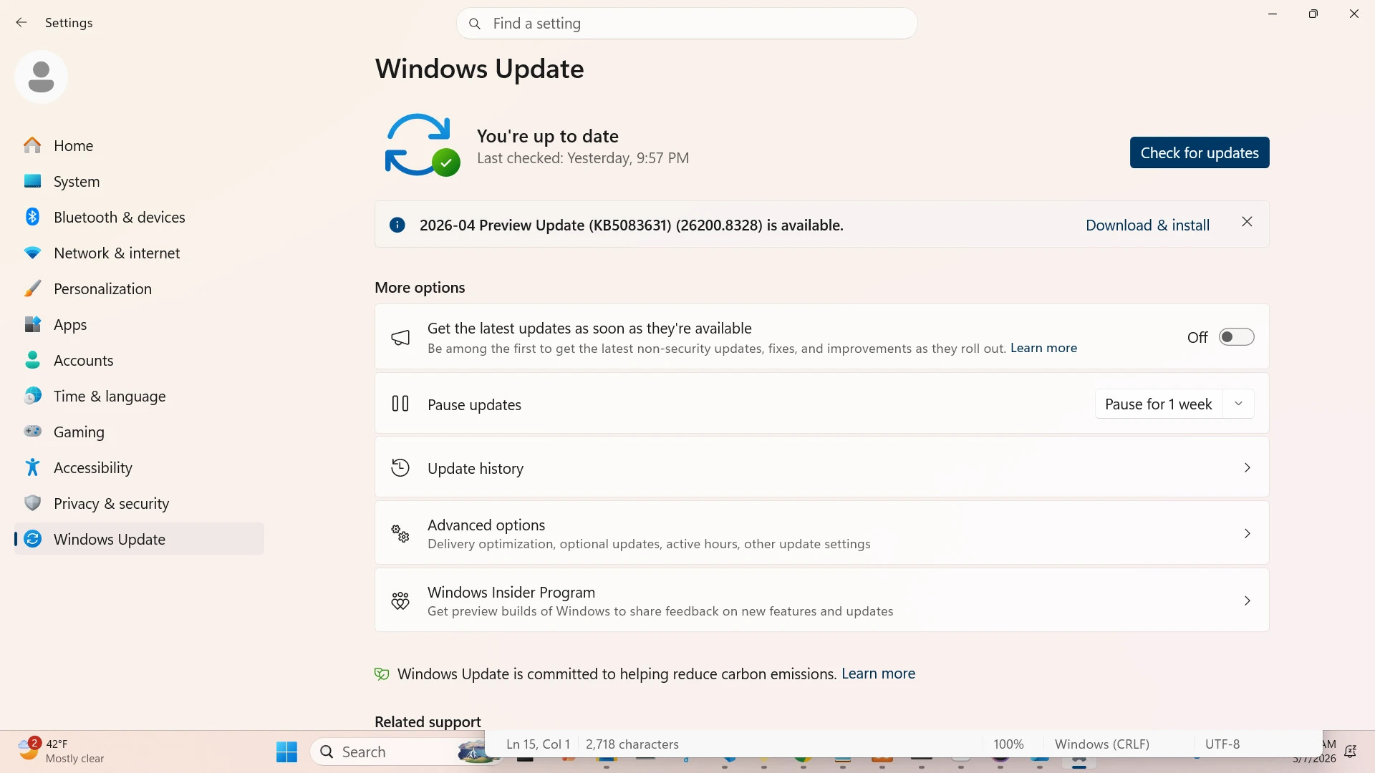The height and width of the screenshot is (773, 1375).
Task: Open Network & internet settings
Action: pos(140,253)
